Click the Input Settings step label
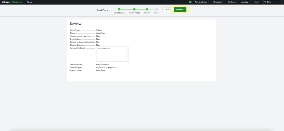The width and height of the screenshot is (284, 131). tap(134, 13)
